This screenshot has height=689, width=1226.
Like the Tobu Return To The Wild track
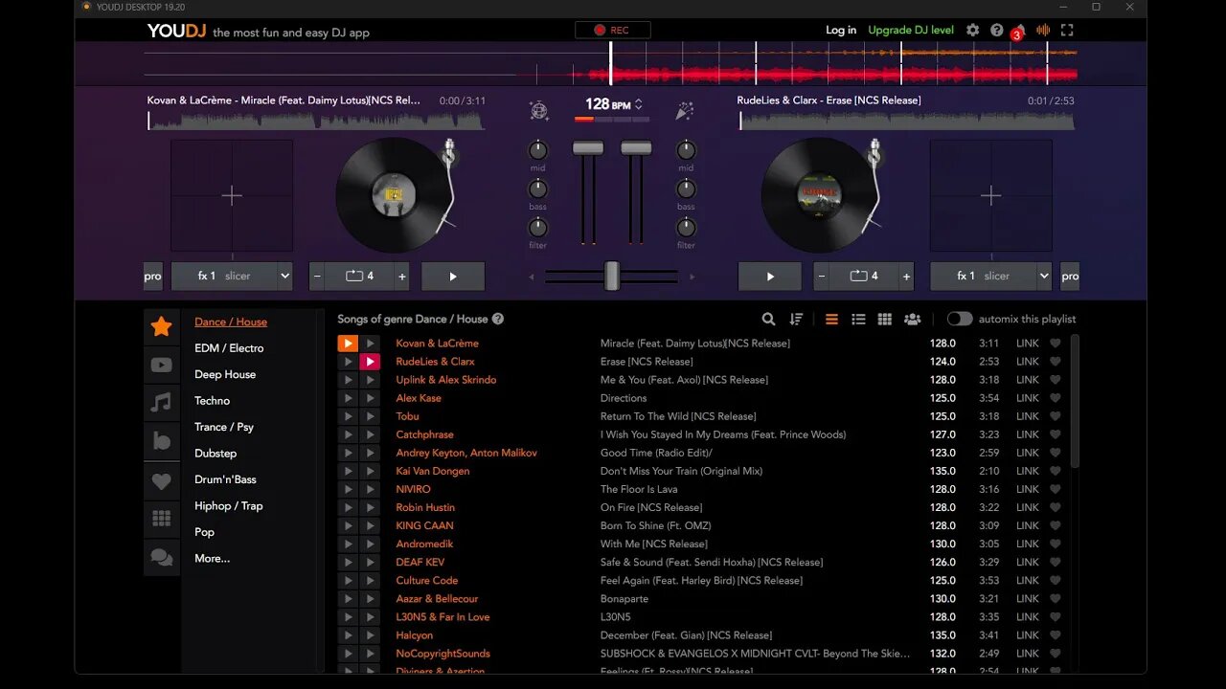click(x=1056, y=416)
